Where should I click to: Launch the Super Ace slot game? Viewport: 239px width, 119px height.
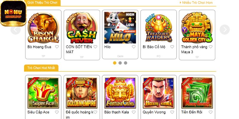pos(43,93)
